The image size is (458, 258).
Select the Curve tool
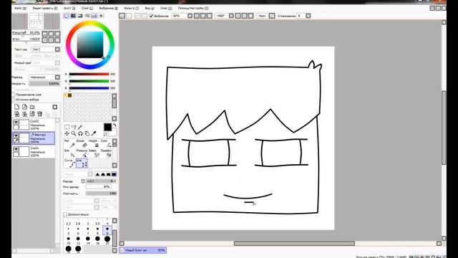pos(69,163)
